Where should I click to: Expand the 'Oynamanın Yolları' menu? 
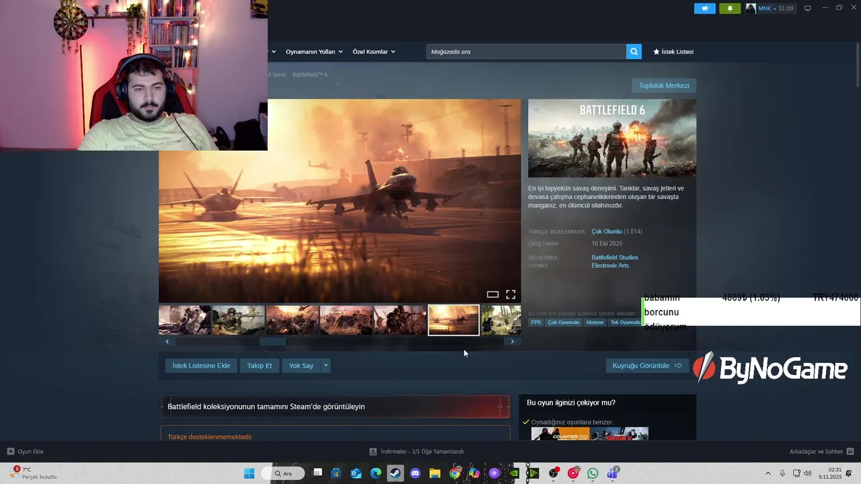314,52
